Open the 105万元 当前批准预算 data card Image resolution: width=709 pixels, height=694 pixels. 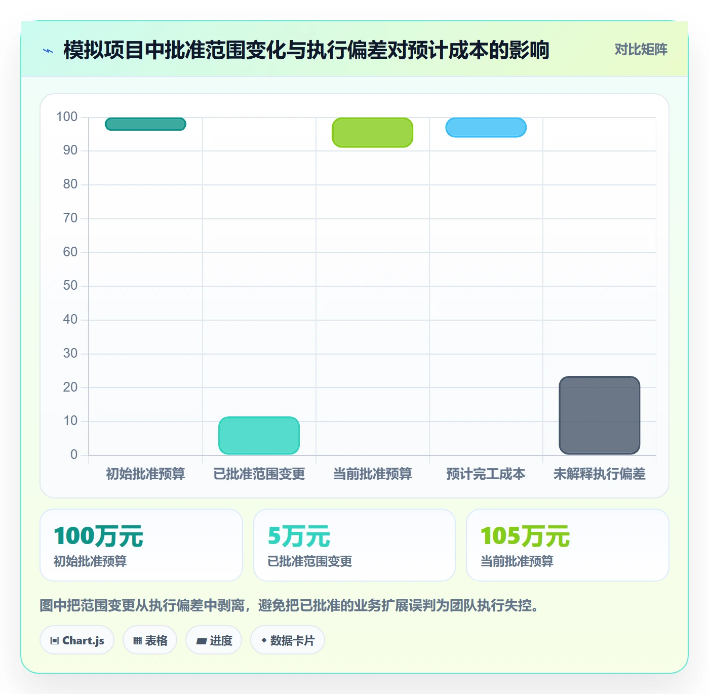pos(568,545)
